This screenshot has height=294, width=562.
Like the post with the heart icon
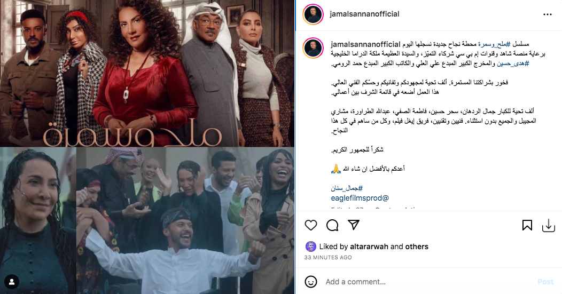pyautogui.click(x=311, y=225)
